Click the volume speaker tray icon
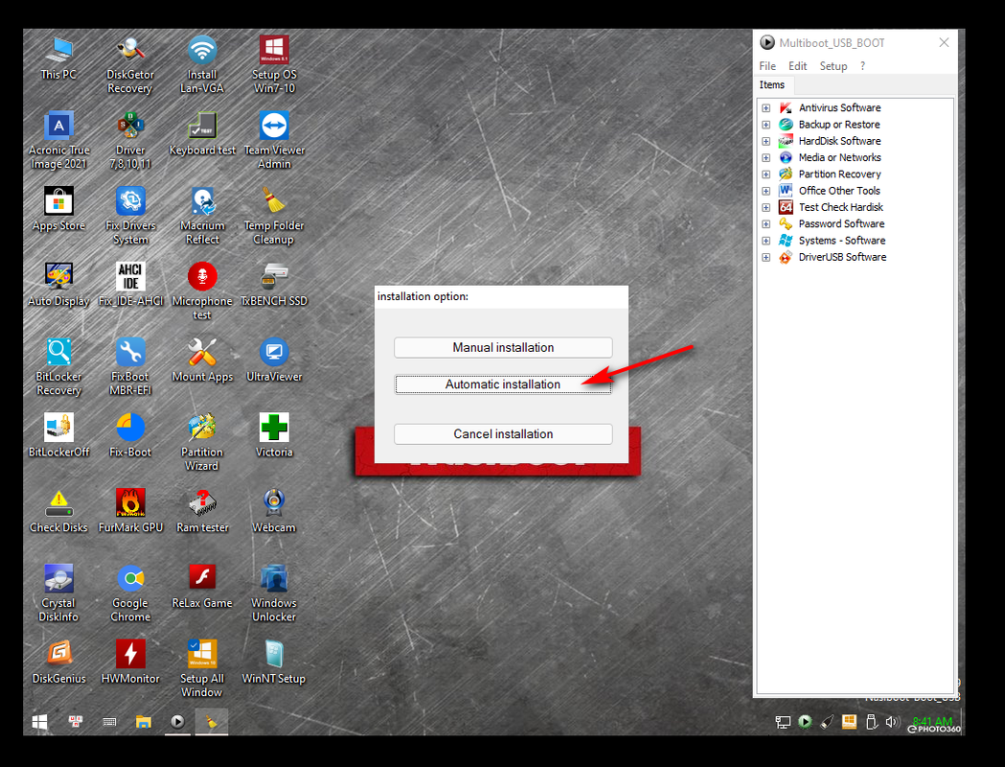Screen dimensions: 1005x767 tap(892, 722)
